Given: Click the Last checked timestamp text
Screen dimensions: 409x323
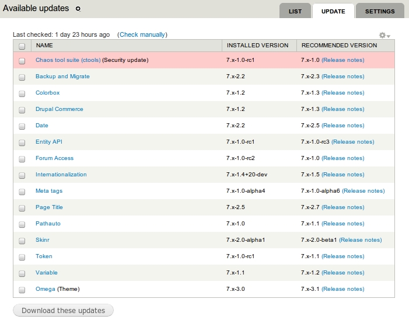Looking at the screenshot, I should pos(61,34).
